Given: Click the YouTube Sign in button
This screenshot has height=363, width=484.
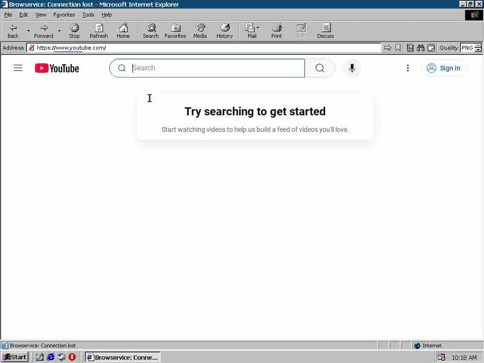Looking at the screenshot, I should point(444,68).
